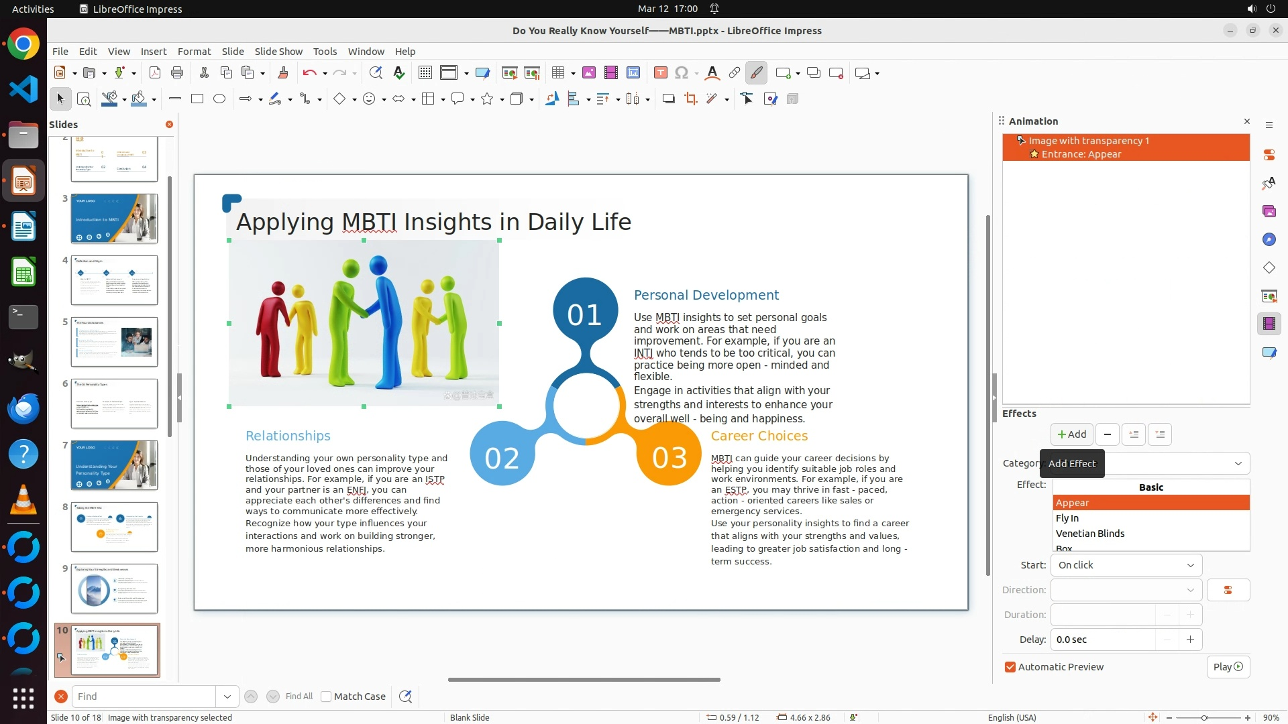Select the Crop Image tool
Viewport: 1288px width, 724px height.
point(690,99)
